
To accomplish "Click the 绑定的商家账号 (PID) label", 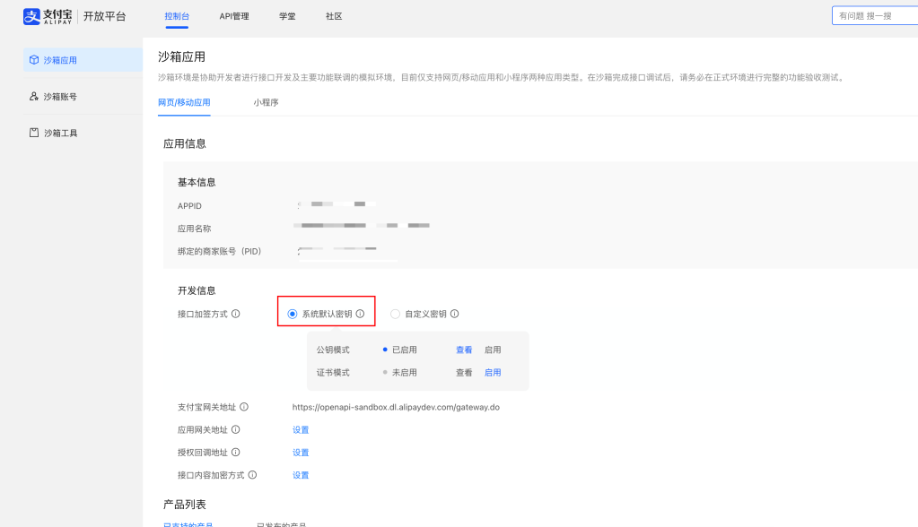I will [220, 252].
